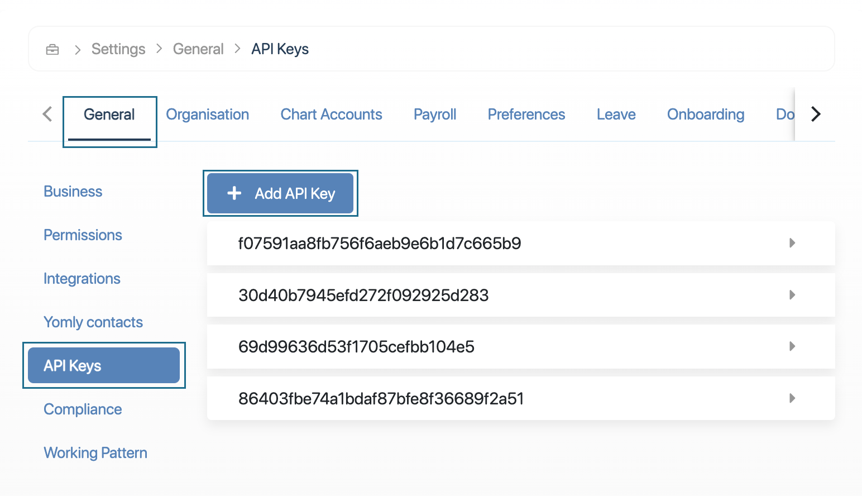Click the briefcase home icon in breadcrumb
This screenshot has height=496, width=862.
pos(52,50)
